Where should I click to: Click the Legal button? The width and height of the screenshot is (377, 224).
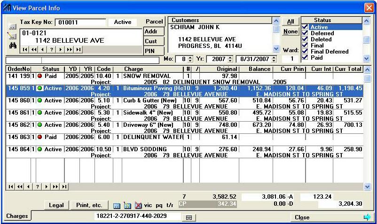[x=56, y=205]
